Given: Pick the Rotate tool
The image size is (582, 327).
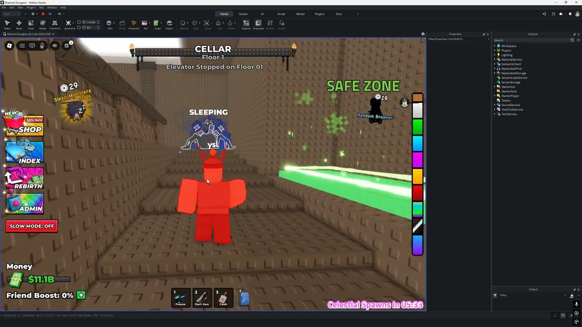Looking at the screenshot, I should tap(43, 25).
